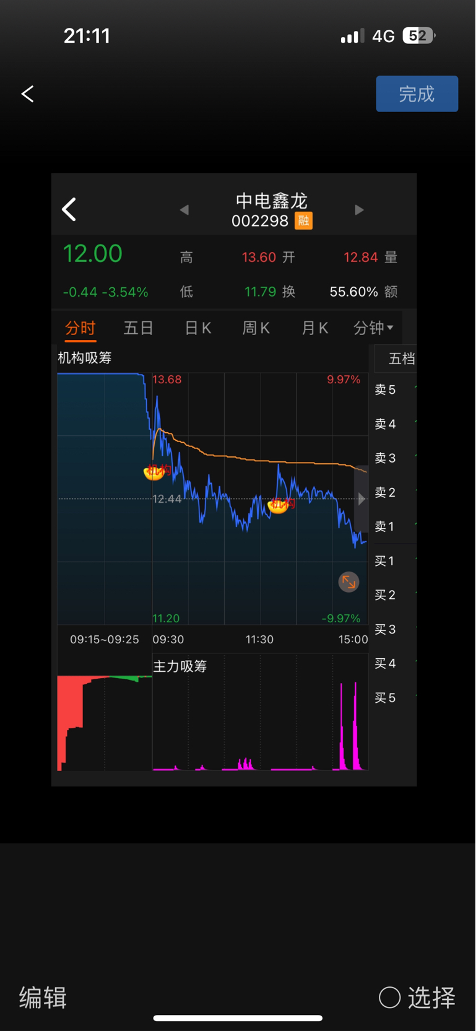The width and height of the screenshot is (476, 1031).
Task: Select the 五档 tab
Action: tap(401, 359)
